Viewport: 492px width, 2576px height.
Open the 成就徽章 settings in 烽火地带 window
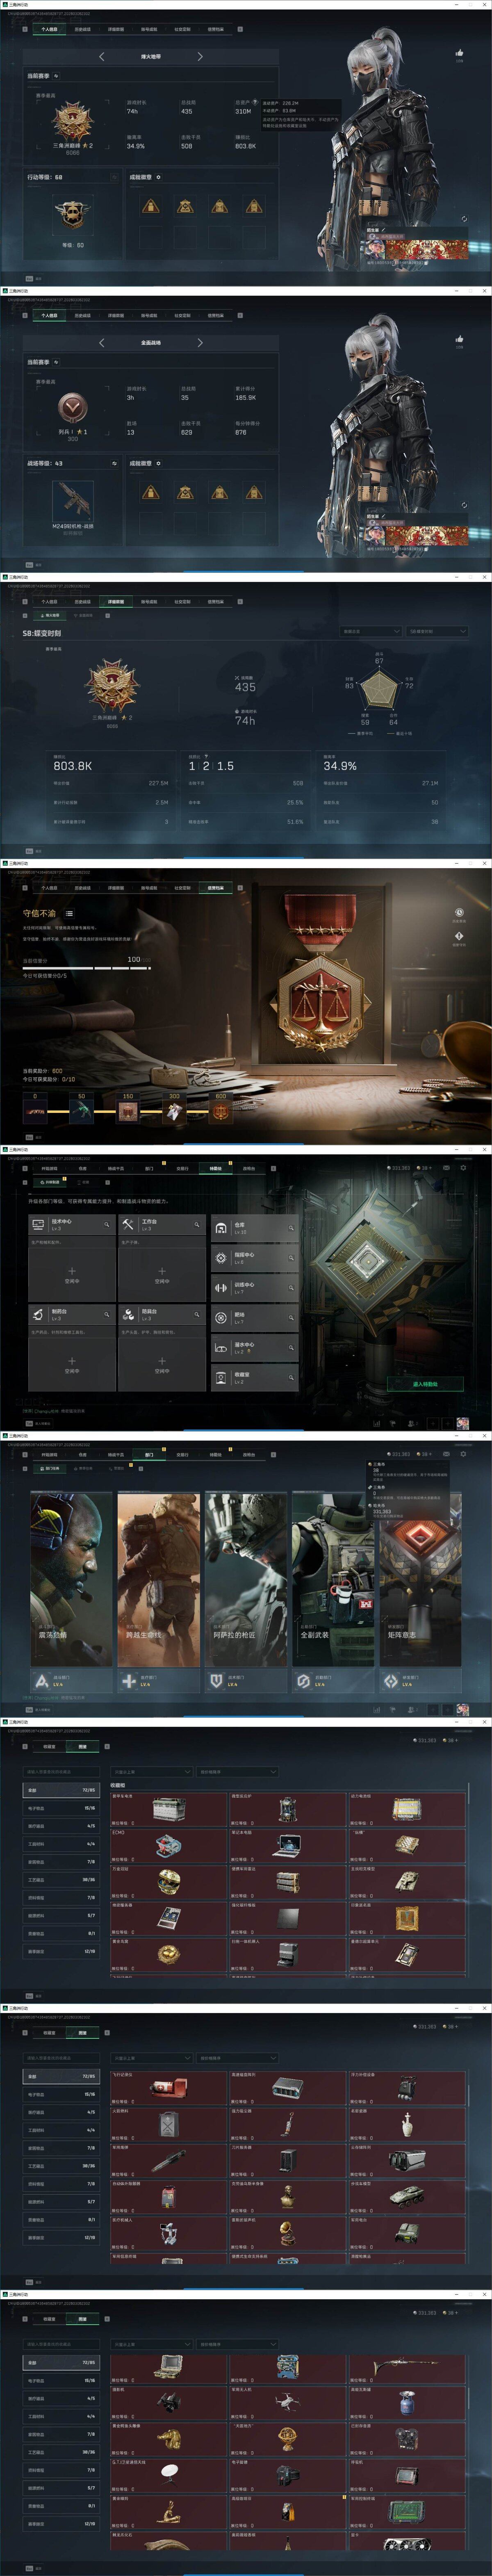[x=158, y=177]
